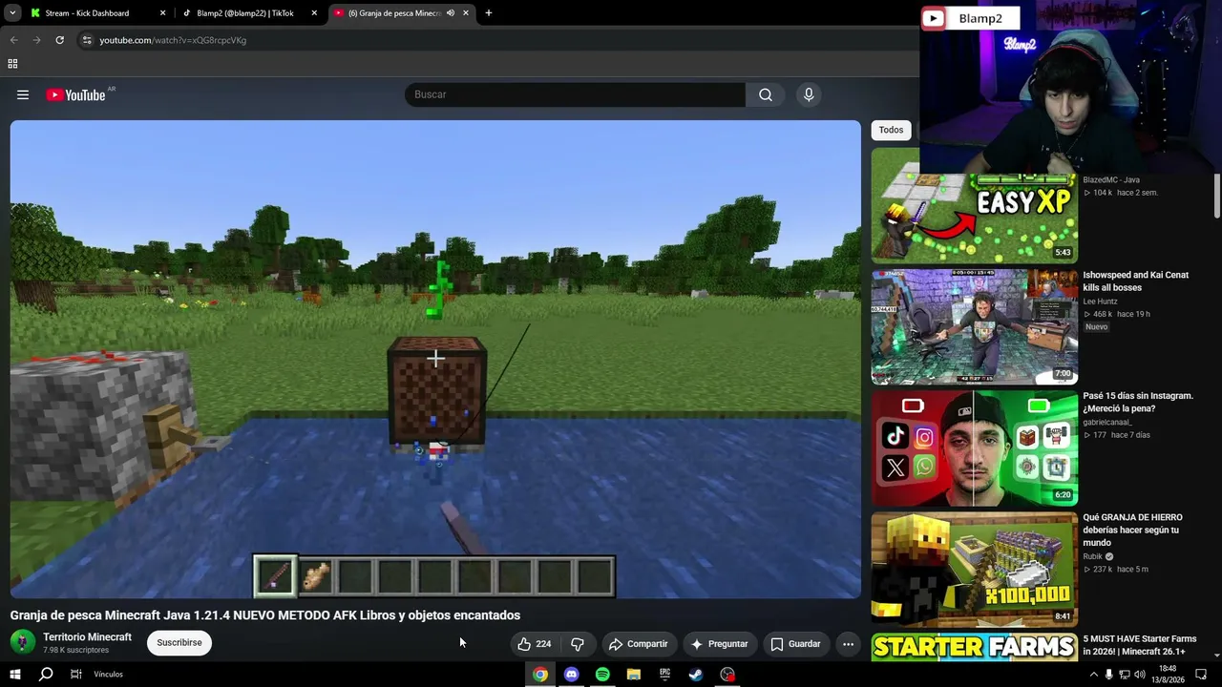The width and height of the screenshot is (1222, 687).
Task: Go back with the browser back arrow
Action: [x=13, y=40]
